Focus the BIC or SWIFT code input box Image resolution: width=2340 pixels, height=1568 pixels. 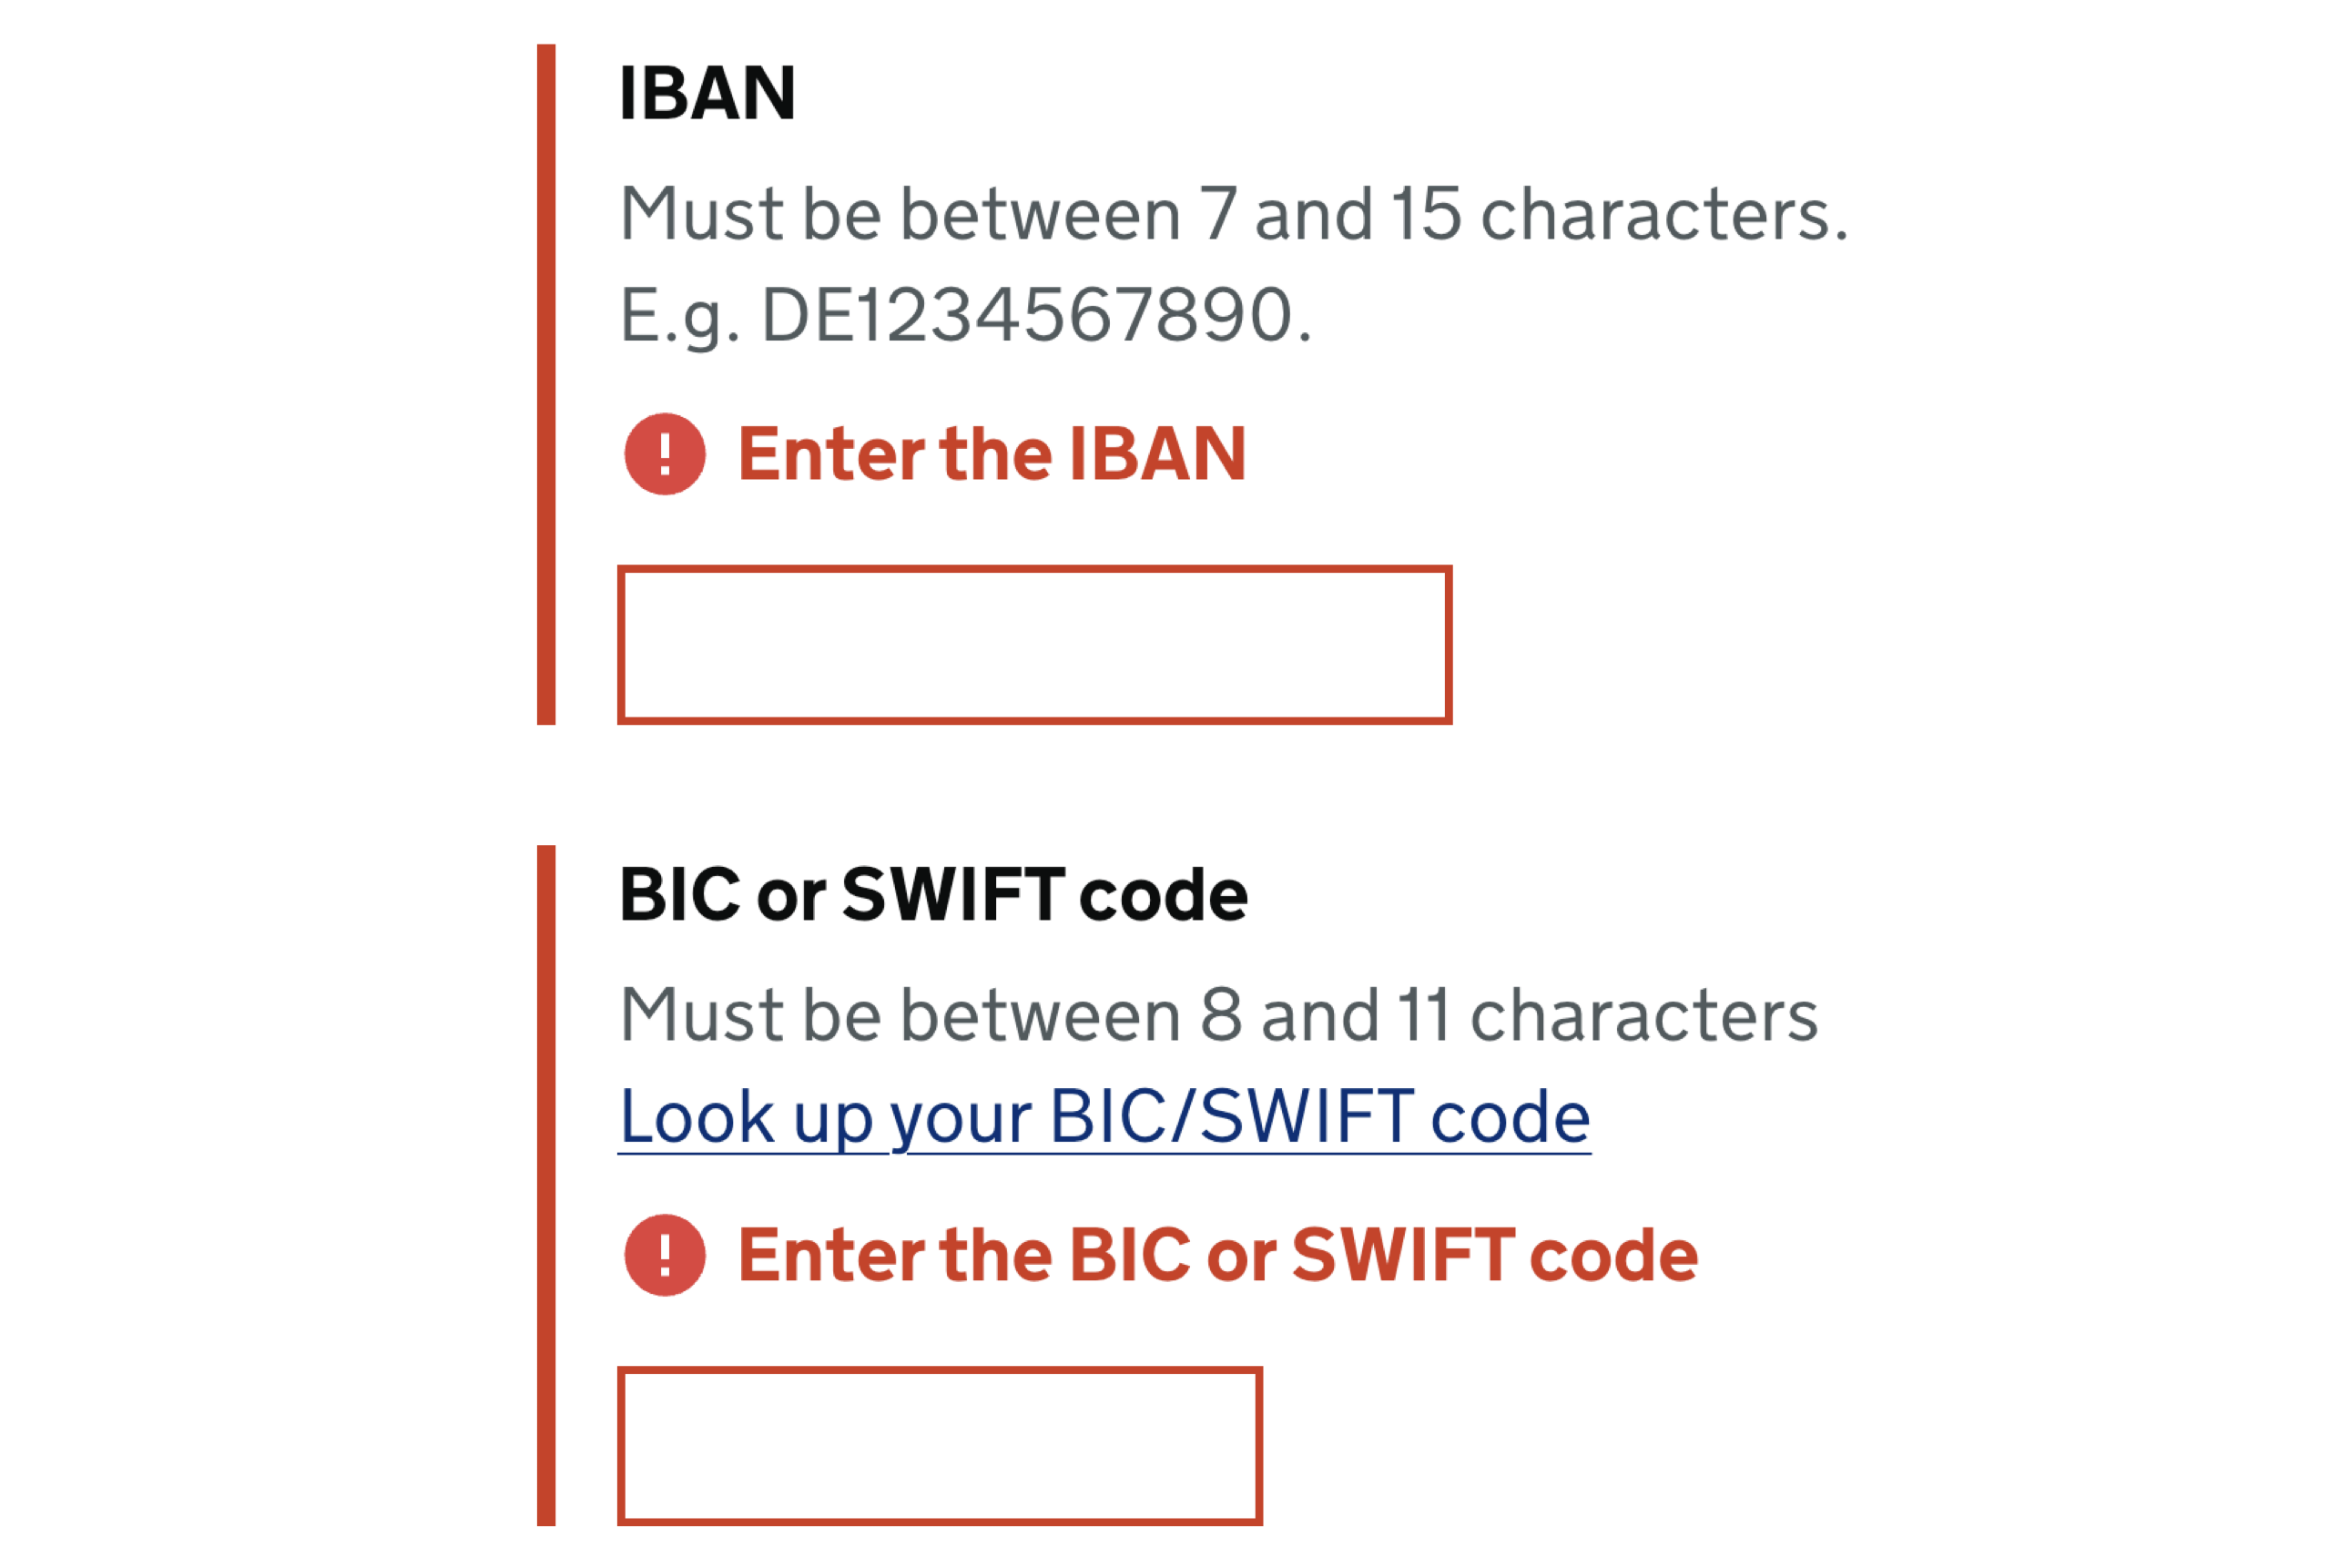940,1445
